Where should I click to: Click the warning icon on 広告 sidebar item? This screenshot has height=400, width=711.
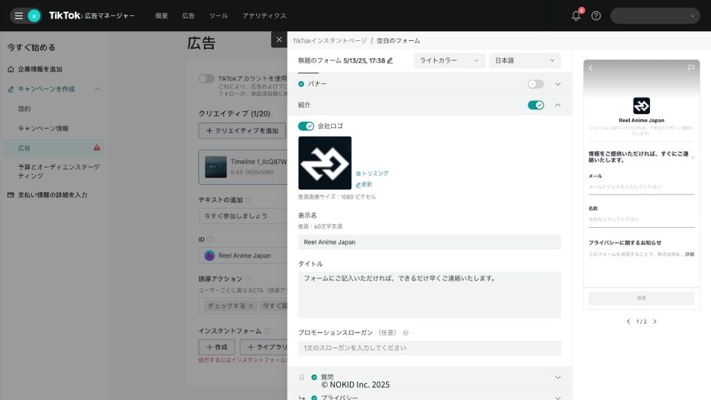coord(97,148)
